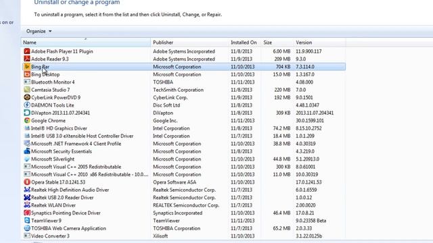
Task: Select Video Converter 3 program name
Action: (x=50, y=236)
